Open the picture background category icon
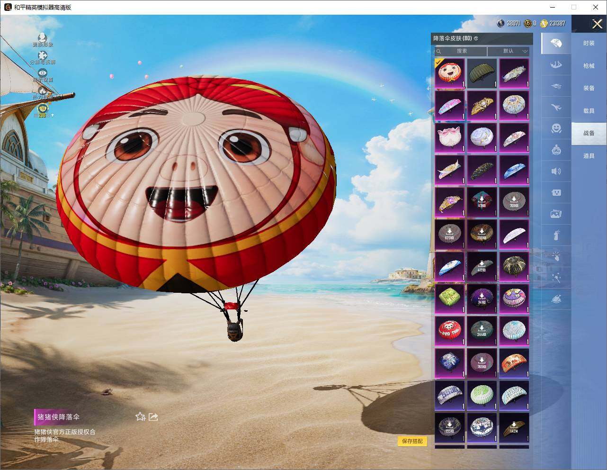Screen dimensions: 607x470 (556, 214)
